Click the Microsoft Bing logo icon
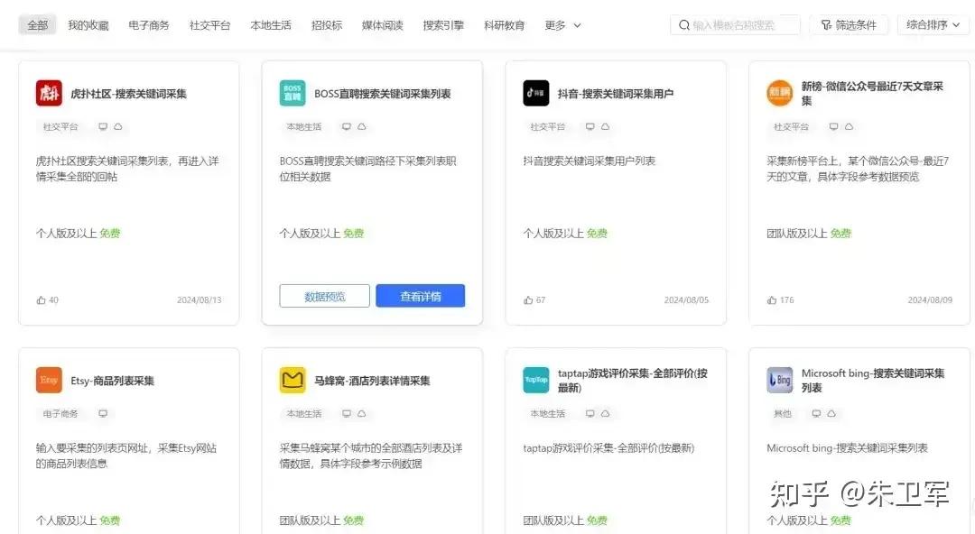 (x=780, y=380)
